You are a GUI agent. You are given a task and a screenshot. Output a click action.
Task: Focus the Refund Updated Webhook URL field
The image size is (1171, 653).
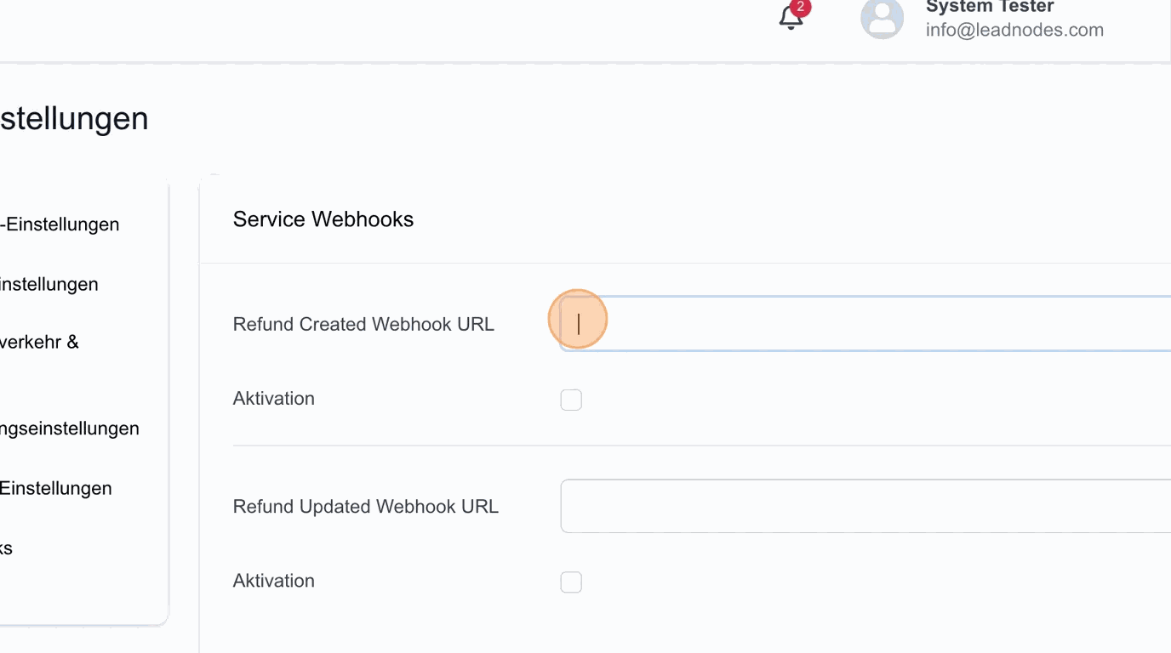[865, 507]
